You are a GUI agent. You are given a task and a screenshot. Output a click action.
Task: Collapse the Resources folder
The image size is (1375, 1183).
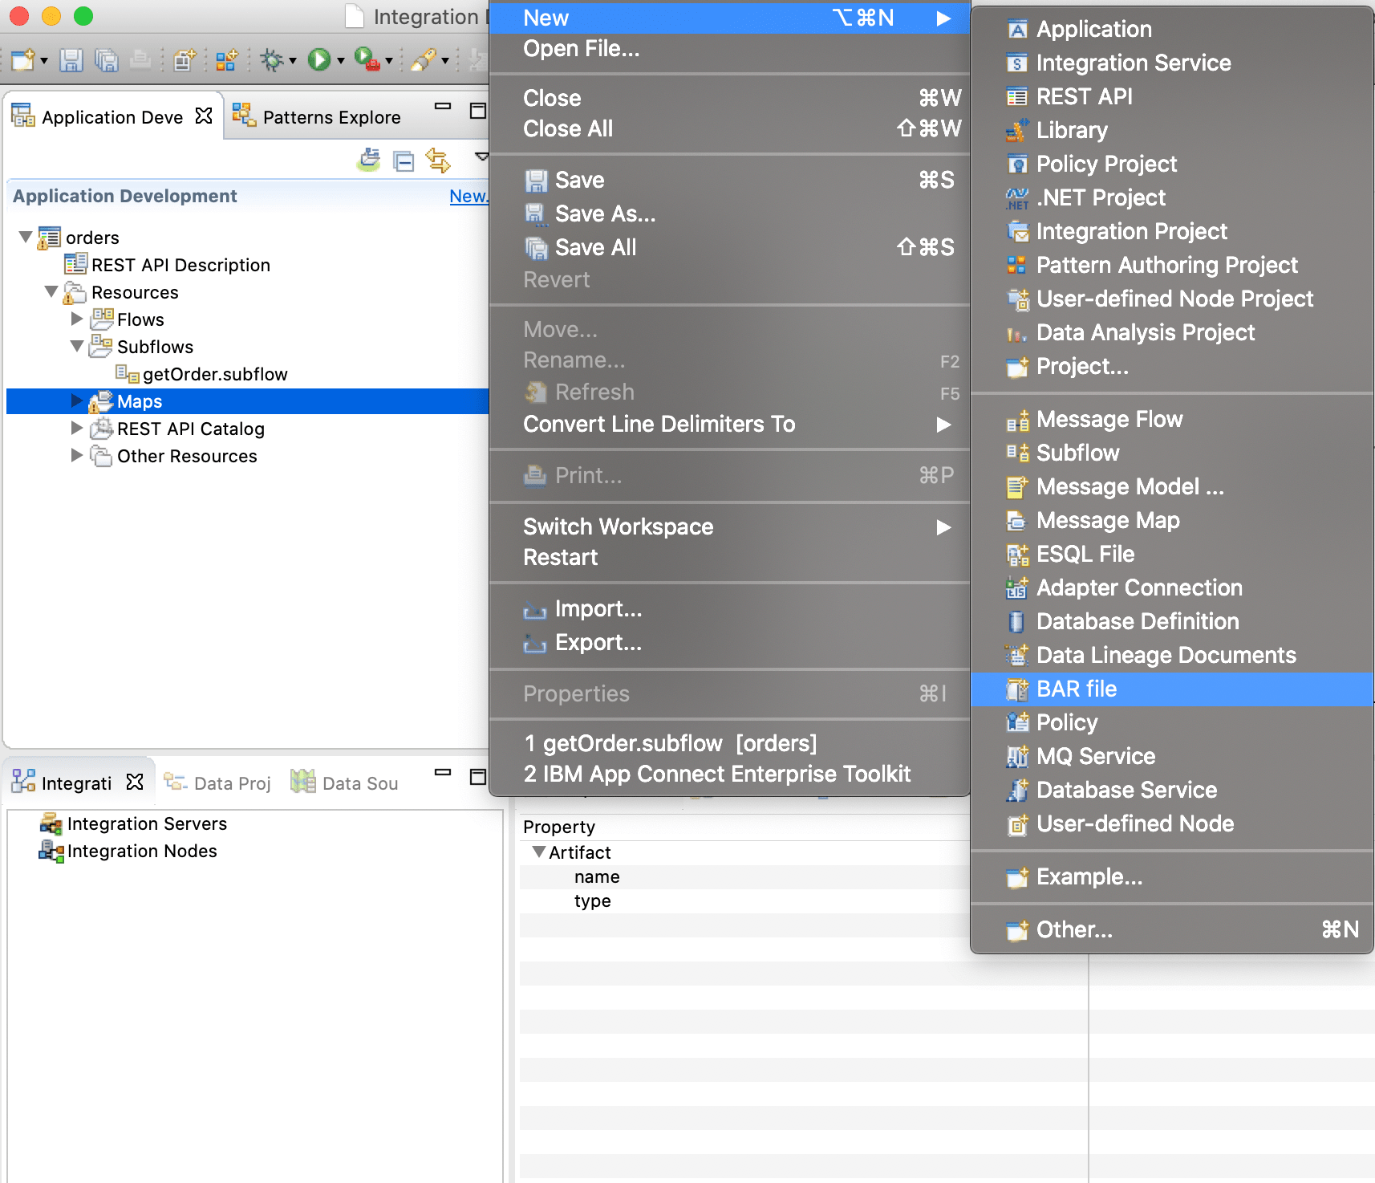click(51, 291)
